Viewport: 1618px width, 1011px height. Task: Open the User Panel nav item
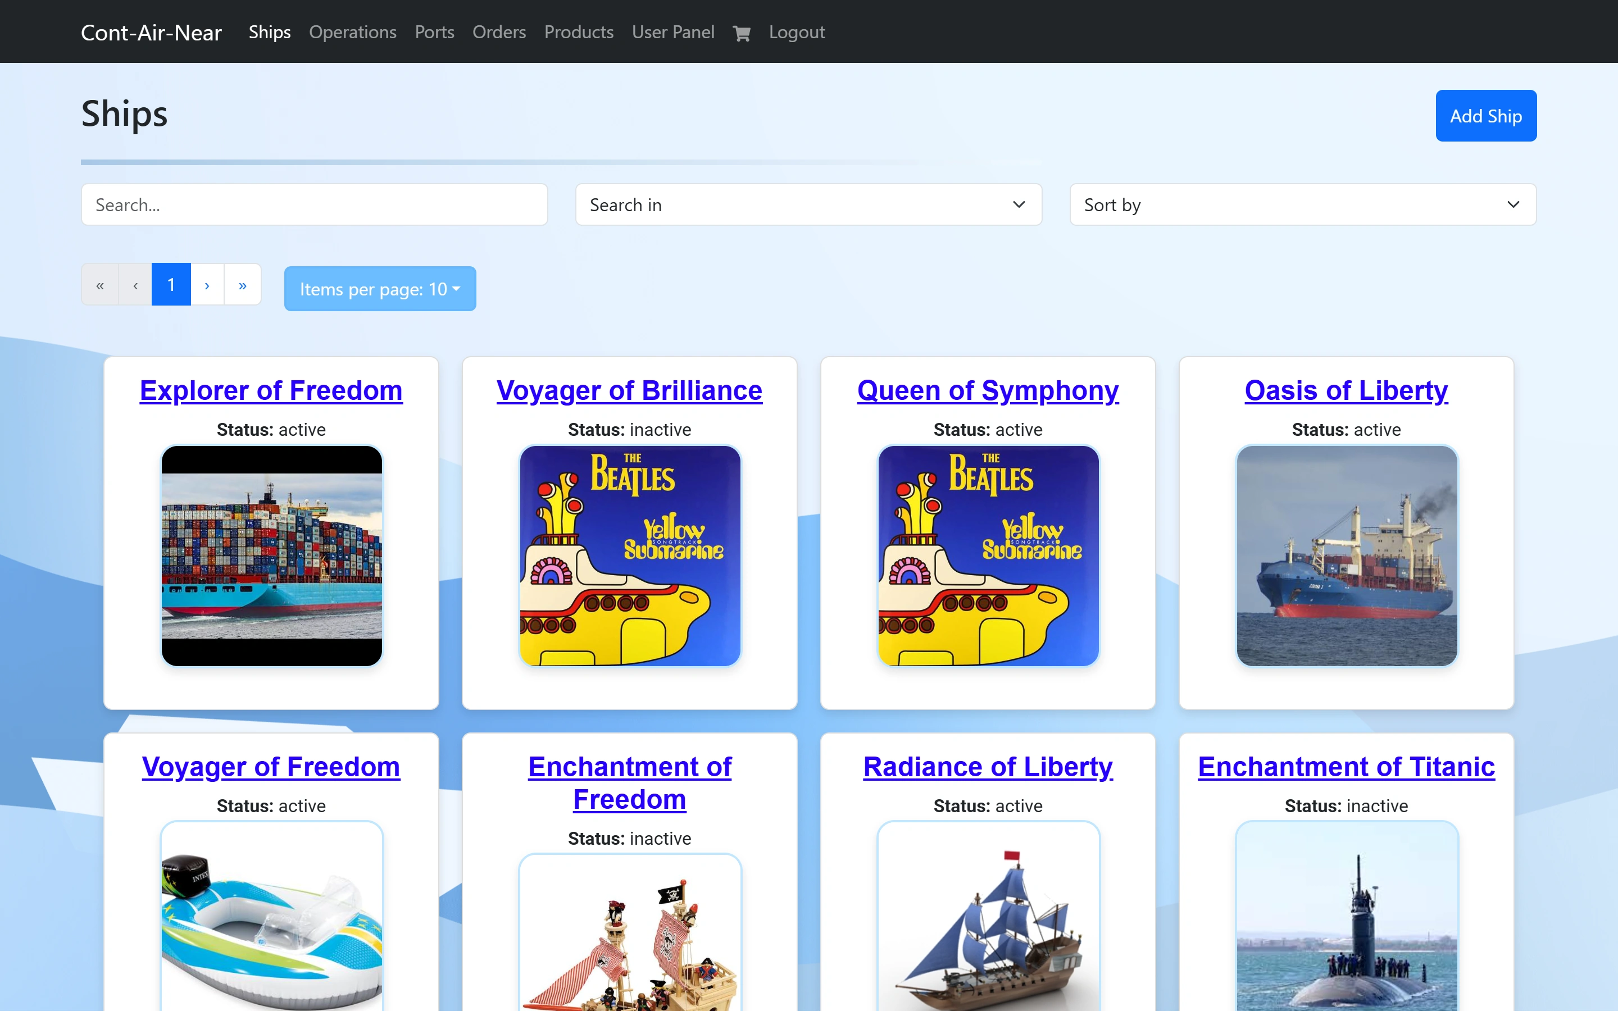tap(672, 32)
